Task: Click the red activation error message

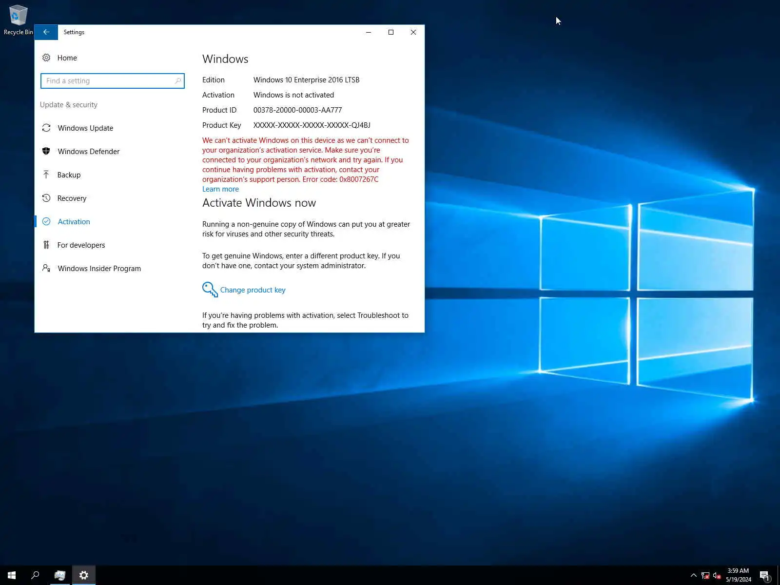Action: (x=306, y=160)
